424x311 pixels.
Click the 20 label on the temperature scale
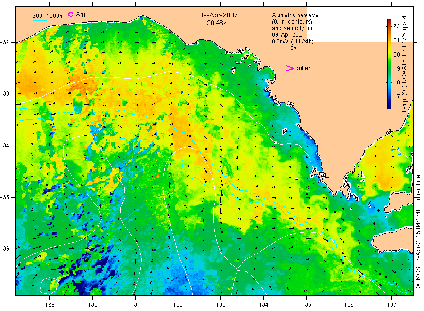pyautogui.click(x=396, y=54)
